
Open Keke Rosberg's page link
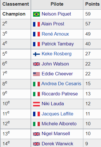pyautogui.click(x=57, y=54)
